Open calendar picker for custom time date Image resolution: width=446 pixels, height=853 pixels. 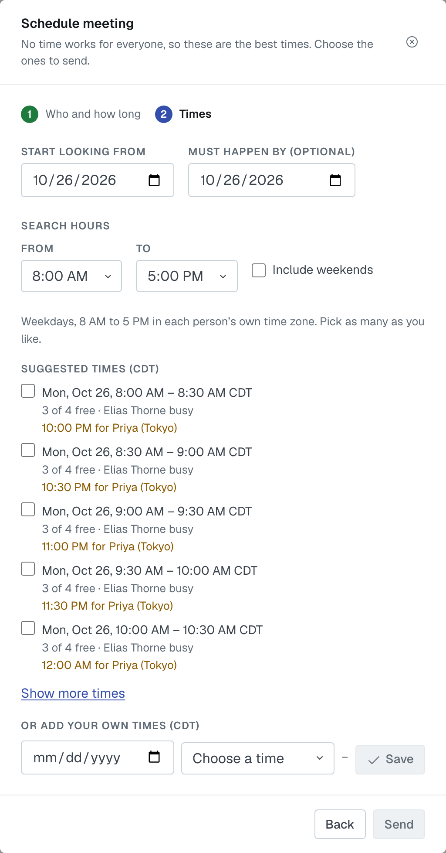(x=154, y=757)
